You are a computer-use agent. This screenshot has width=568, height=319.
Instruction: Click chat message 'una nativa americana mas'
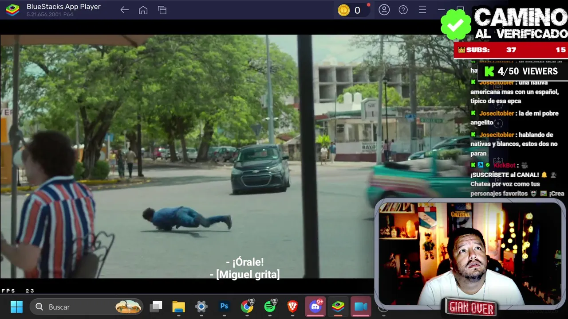tap(515, 92)
